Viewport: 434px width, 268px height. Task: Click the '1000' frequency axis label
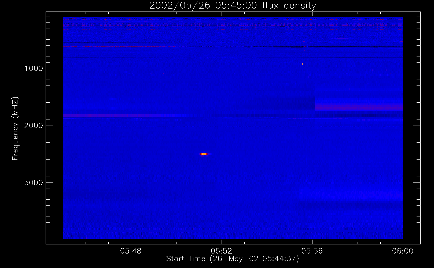tap(34, 68)
